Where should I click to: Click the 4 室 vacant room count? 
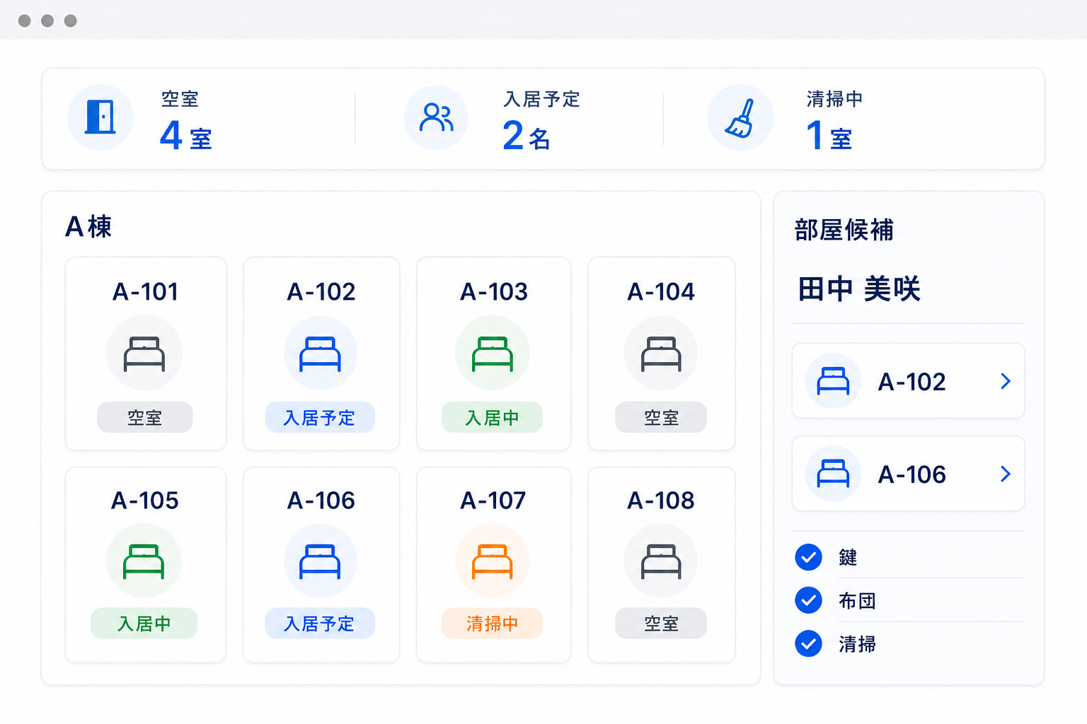point(186,135)
